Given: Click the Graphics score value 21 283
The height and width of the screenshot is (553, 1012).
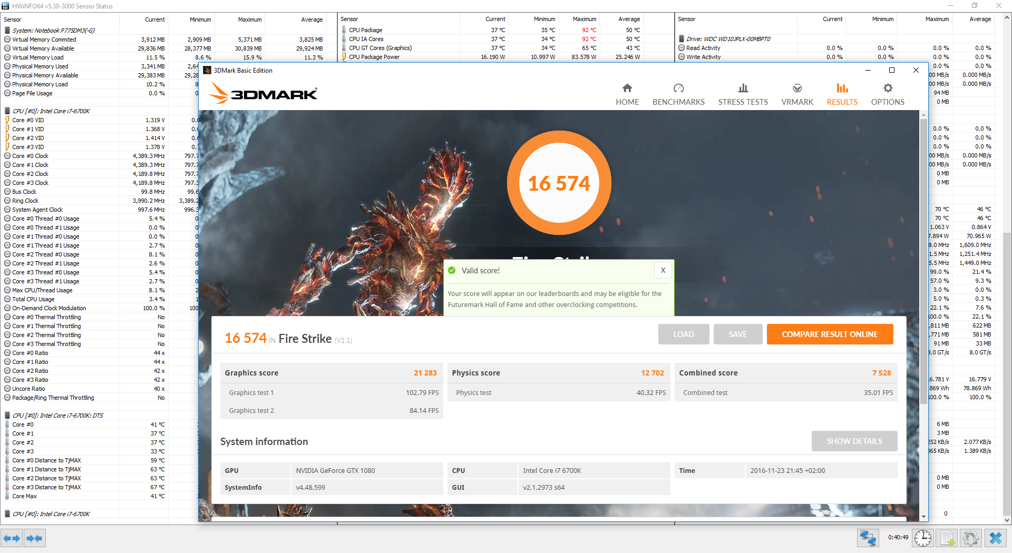Looking at the screenshot, I should pos(425,373).
